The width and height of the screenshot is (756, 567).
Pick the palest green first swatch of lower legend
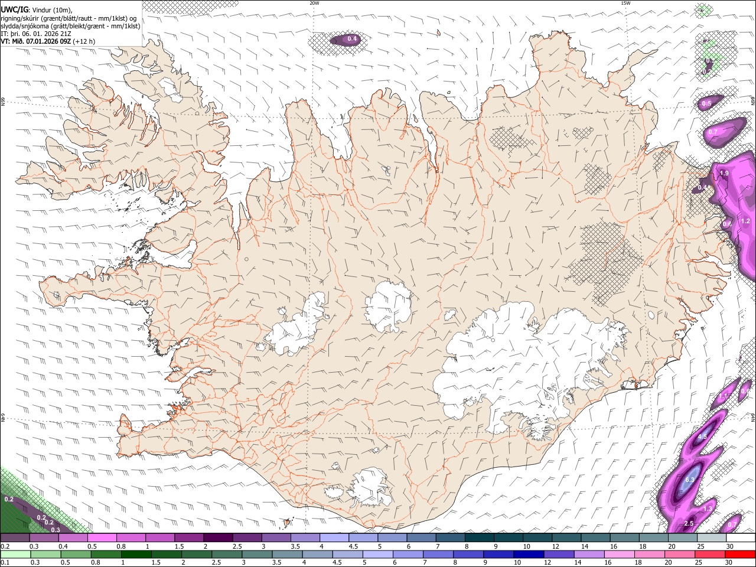[x=15, y=555]
